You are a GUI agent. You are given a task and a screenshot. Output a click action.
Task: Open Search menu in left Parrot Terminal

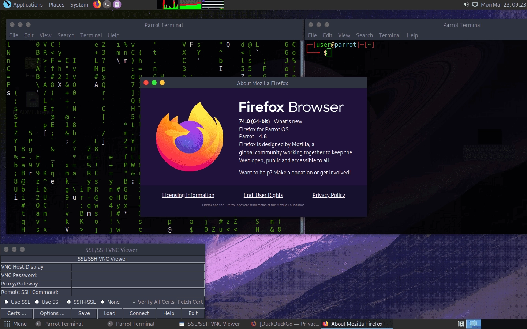66,35
